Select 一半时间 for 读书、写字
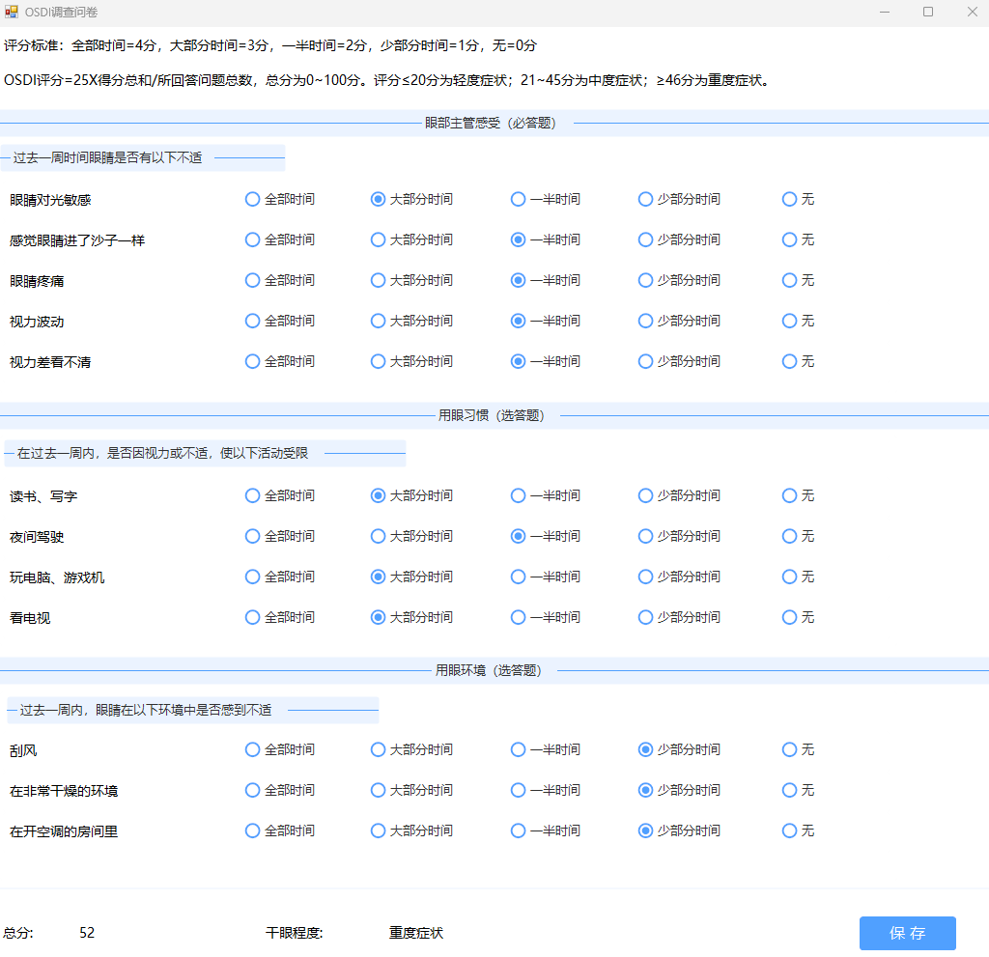The height and width of the screenshot is (957, 989). click(x=518, y=495)
